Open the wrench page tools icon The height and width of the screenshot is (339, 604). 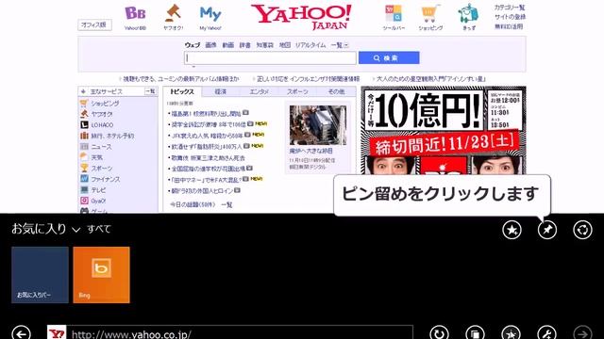(x=547, y=332)
